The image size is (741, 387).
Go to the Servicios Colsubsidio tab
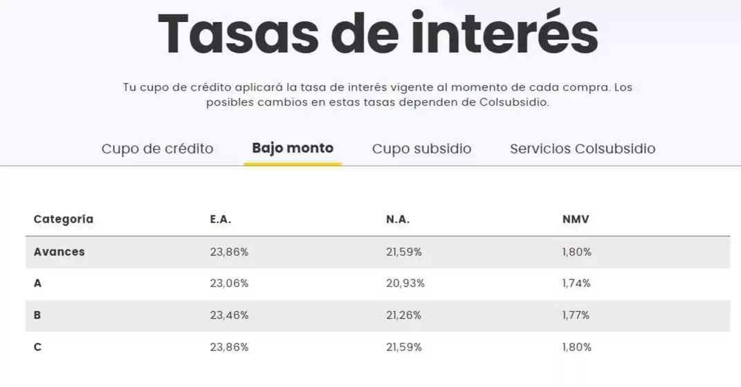click(583, 149)
